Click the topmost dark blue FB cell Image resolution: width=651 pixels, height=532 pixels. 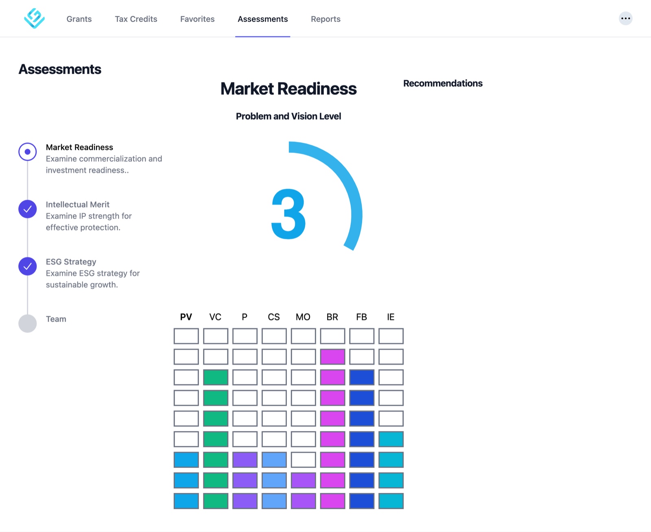click(362, 377)
